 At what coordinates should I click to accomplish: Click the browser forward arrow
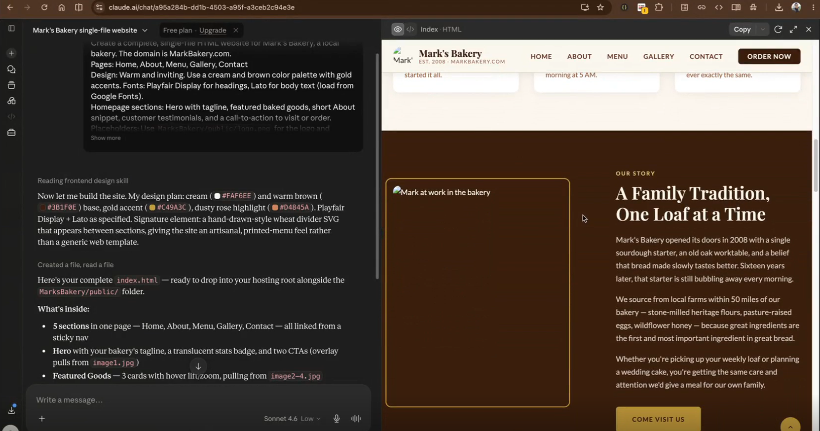[x=27, y=7]
